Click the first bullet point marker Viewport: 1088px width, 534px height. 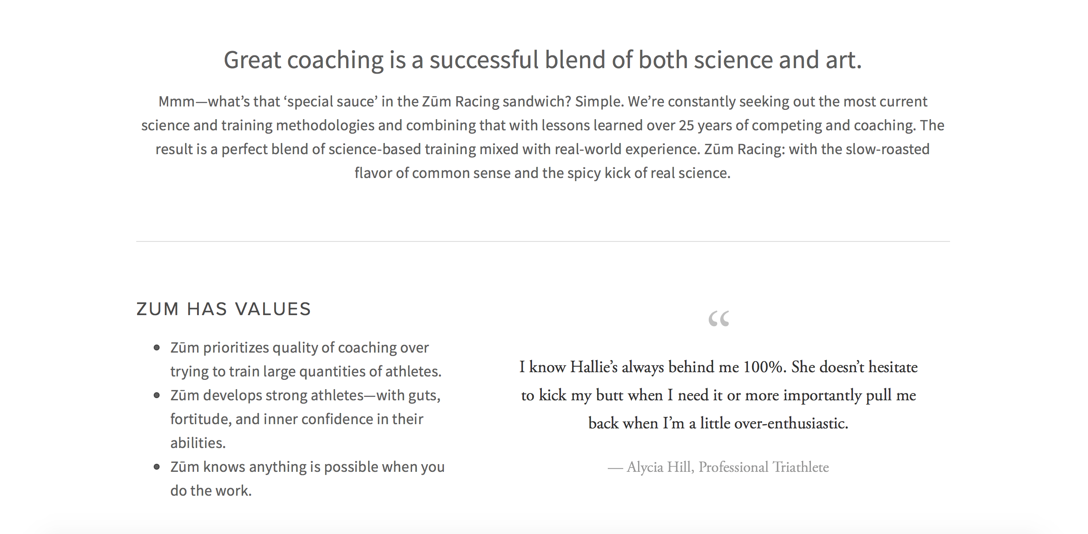pyautogui.click(x=157, y=348)
